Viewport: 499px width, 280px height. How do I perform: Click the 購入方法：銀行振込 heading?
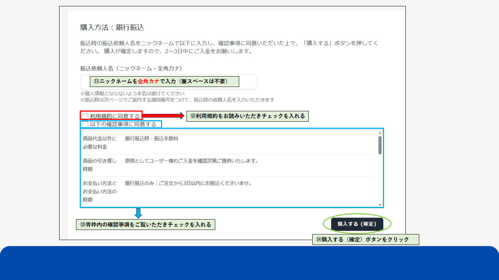[112, 27]
